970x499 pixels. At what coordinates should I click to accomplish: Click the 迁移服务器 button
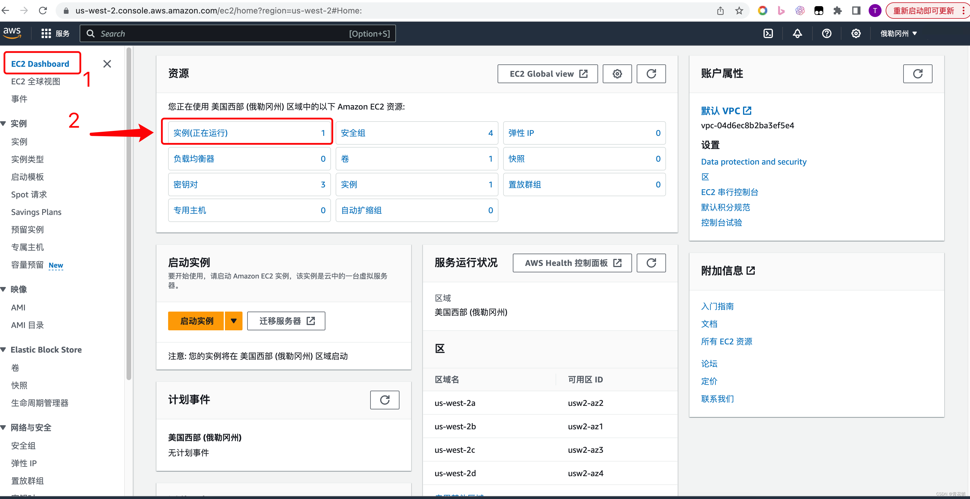click(x=286, y=321)
